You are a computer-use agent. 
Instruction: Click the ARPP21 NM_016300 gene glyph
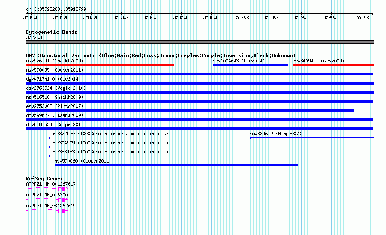[x=47, y=199]
